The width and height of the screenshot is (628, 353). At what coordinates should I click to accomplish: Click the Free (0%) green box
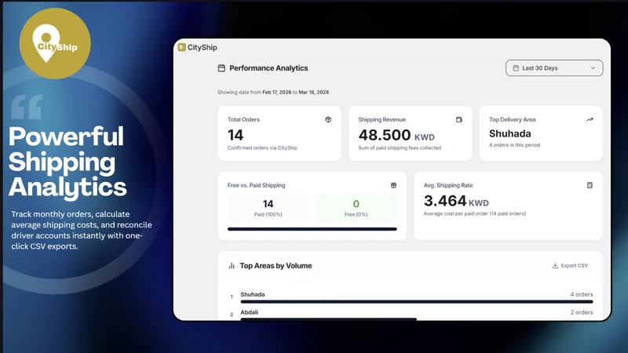click(x=356, y=208)
